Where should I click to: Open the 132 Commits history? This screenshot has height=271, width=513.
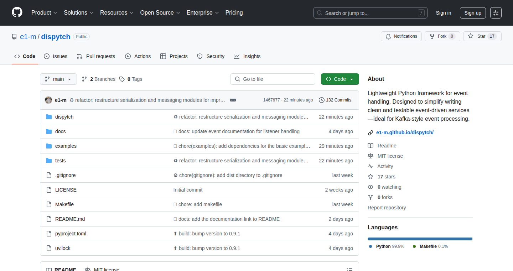click(x=335, y=100)
